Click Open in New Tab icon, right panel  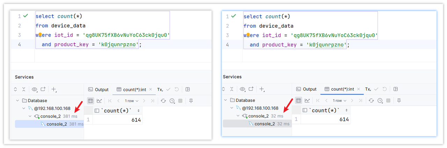click(x=251, y=89)
